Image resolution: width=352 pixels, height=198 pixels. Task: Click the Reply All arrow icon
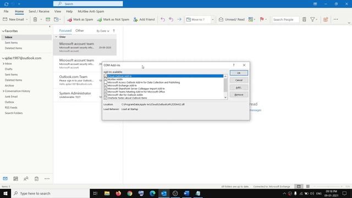(171, 20)
